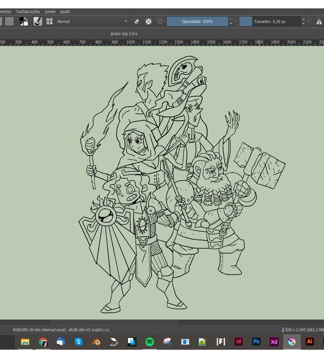Toggle horizontal mirror tool
The width and height of the screenshot is (324, 350).
[x=318, y=22]
